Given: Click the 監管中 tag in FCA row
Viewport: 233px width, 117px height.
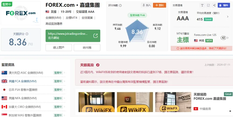Looking at the screenshot, I should pyautogui.click(x=58, y=81).
